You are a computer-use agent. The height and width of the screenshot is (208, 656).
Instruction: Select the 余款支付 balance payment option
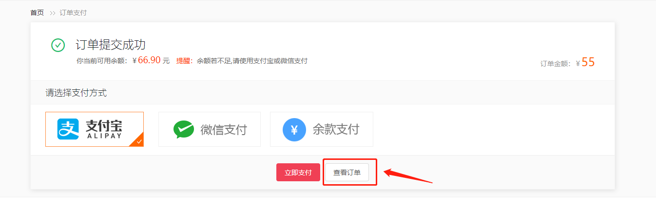click(322, 129)
